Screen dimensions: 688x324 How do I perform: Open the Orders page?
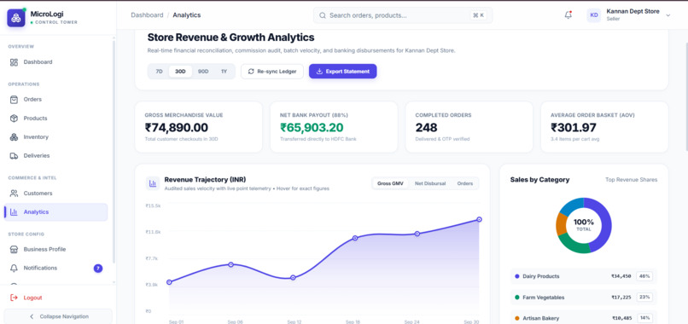pyautogui.click(x=55, y=100)
